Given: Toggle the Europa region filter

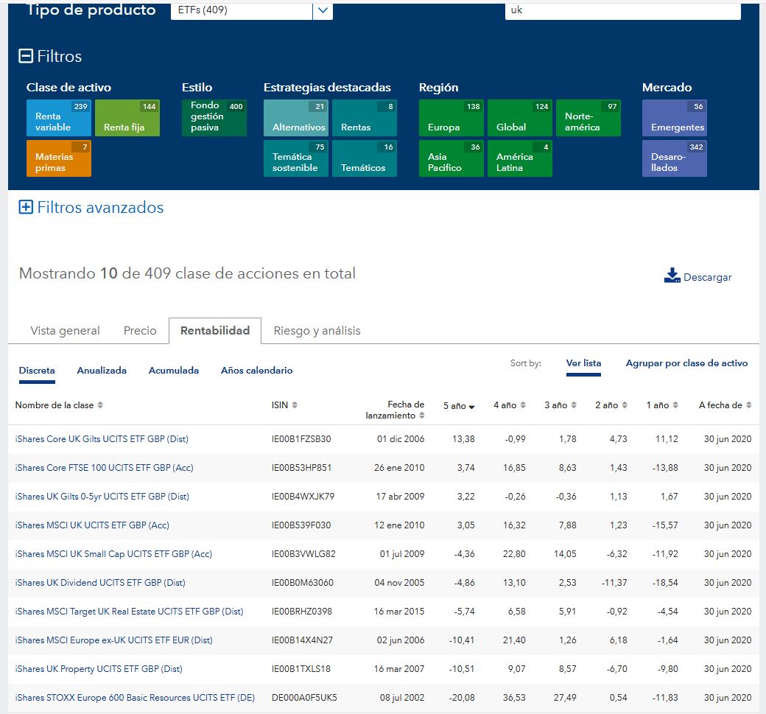Looking at the screenshot, I should (x=451, y=118).
